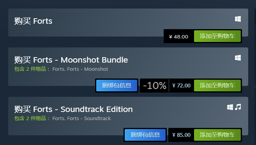Click the ¥ 48.00 price label
Screen dimensions: 256x145
(178, 37)
